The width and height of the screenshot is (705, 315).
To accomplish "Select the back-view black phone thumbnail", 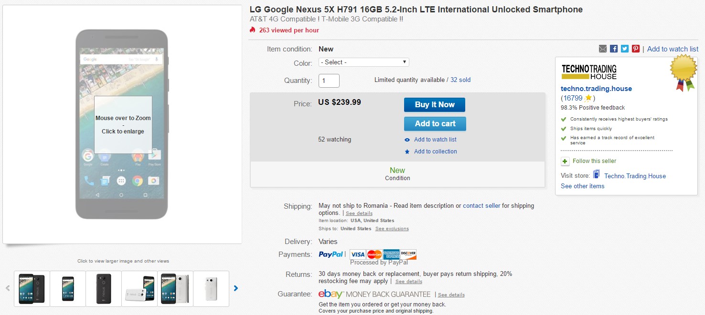I will [x=104, y=288].
